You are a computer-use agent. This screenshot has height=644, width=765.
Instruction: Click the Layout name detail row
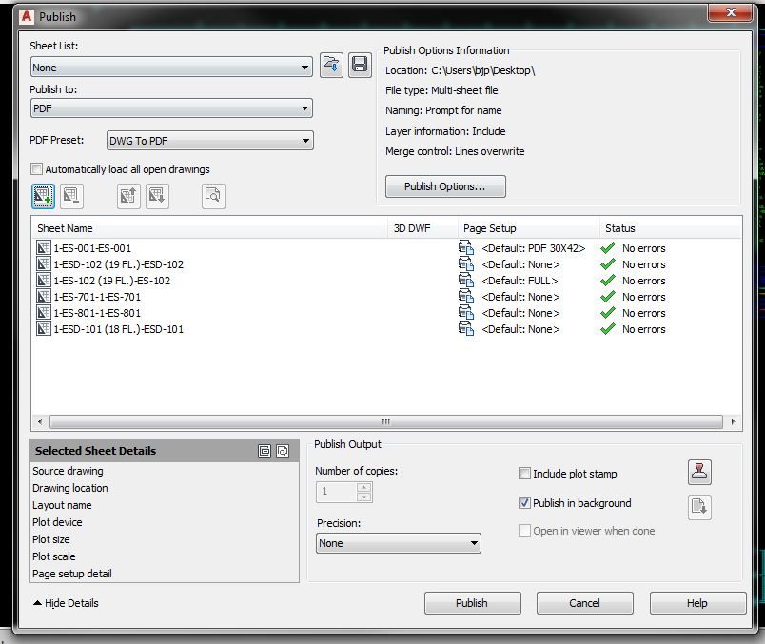point(165,505)
